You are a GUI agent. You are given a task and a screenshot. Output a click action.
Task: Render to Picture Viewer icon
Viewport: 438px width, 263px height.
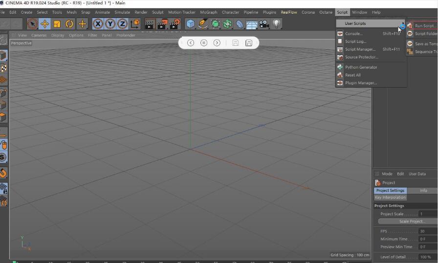[x=162, y=24]
